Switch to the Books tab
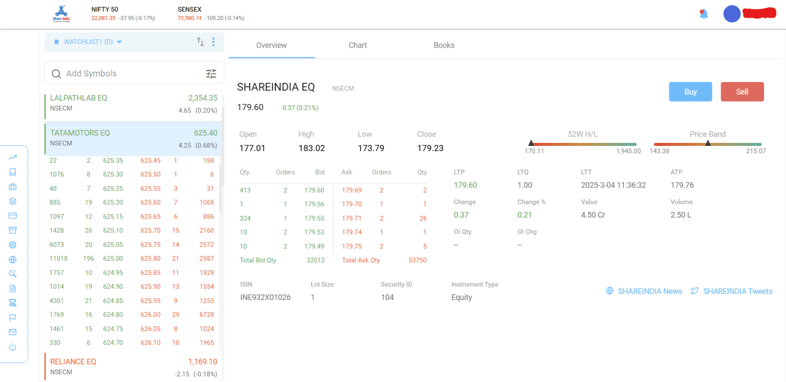The width and height of the screenshot is (786, 382). tap(444, 45)
